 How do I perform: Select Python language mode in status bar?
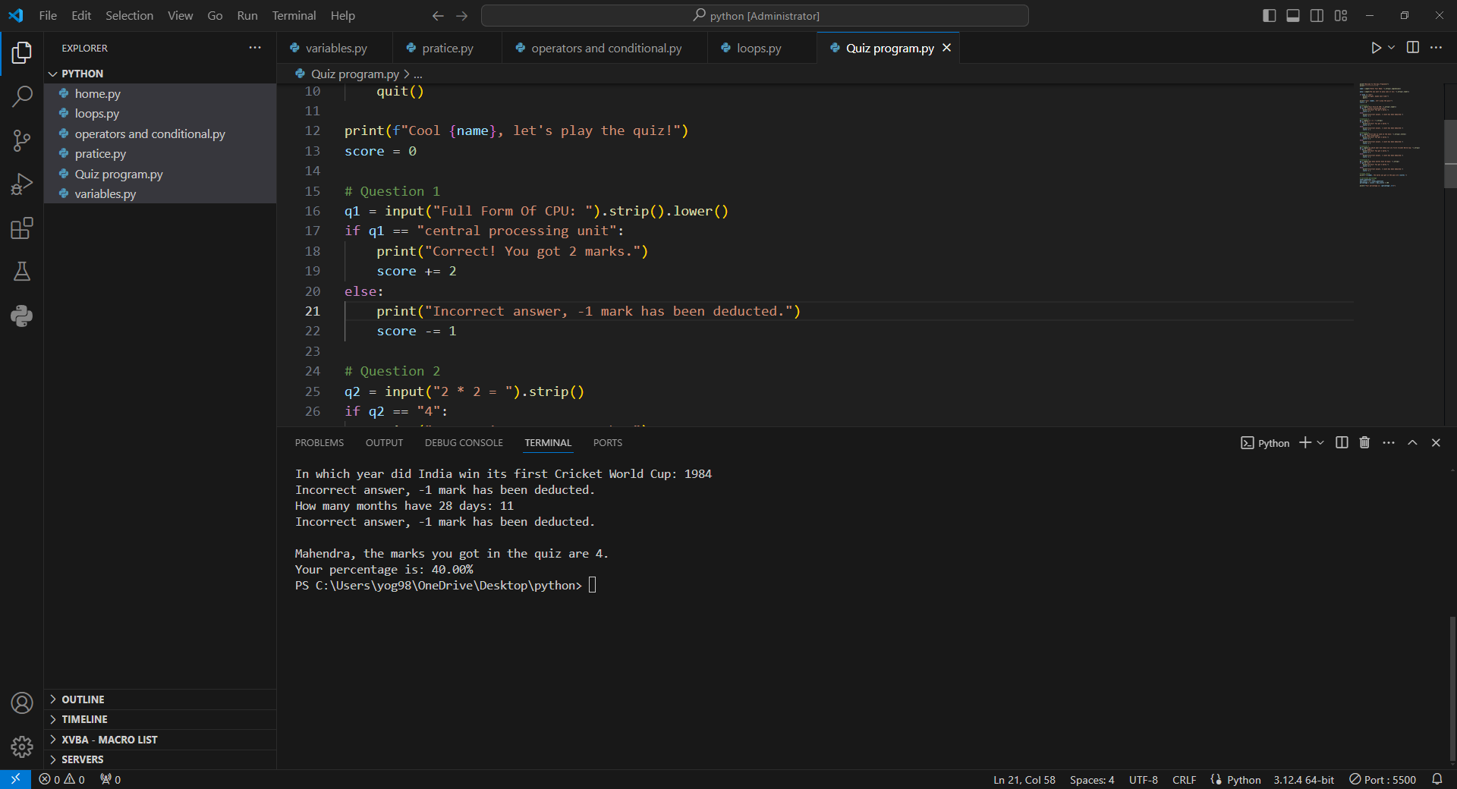point(1243,779)
